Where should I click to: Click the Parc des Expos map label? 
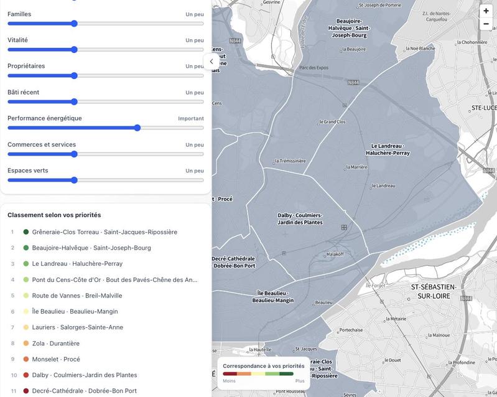pos(314,68)
